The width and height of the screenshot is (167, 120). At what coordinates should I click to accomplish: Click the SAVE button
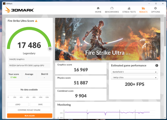tap(40, 104)
